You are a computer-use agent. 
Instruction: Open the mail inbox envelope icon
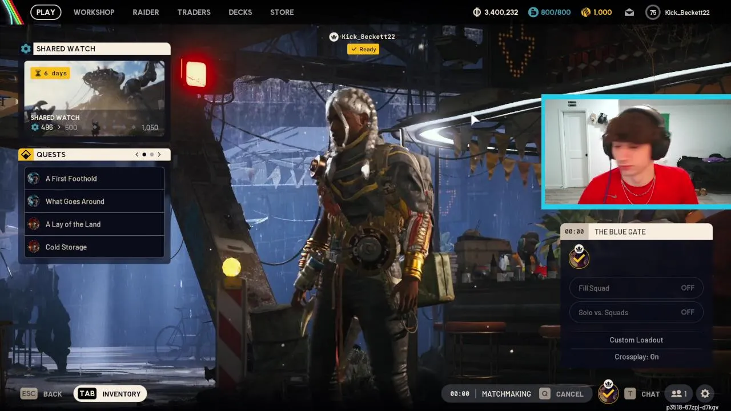(x=629, y=12)
